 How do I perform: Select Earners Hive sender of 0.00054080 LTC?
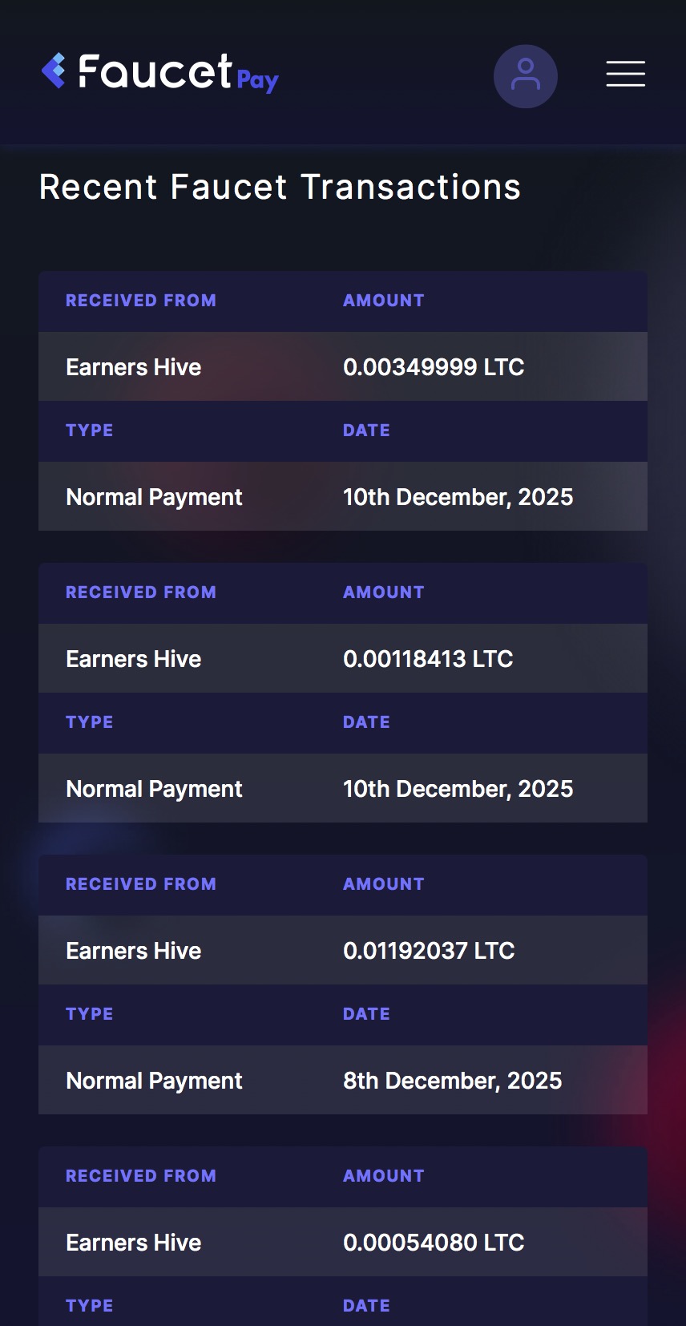click(x=133, y=1243)
